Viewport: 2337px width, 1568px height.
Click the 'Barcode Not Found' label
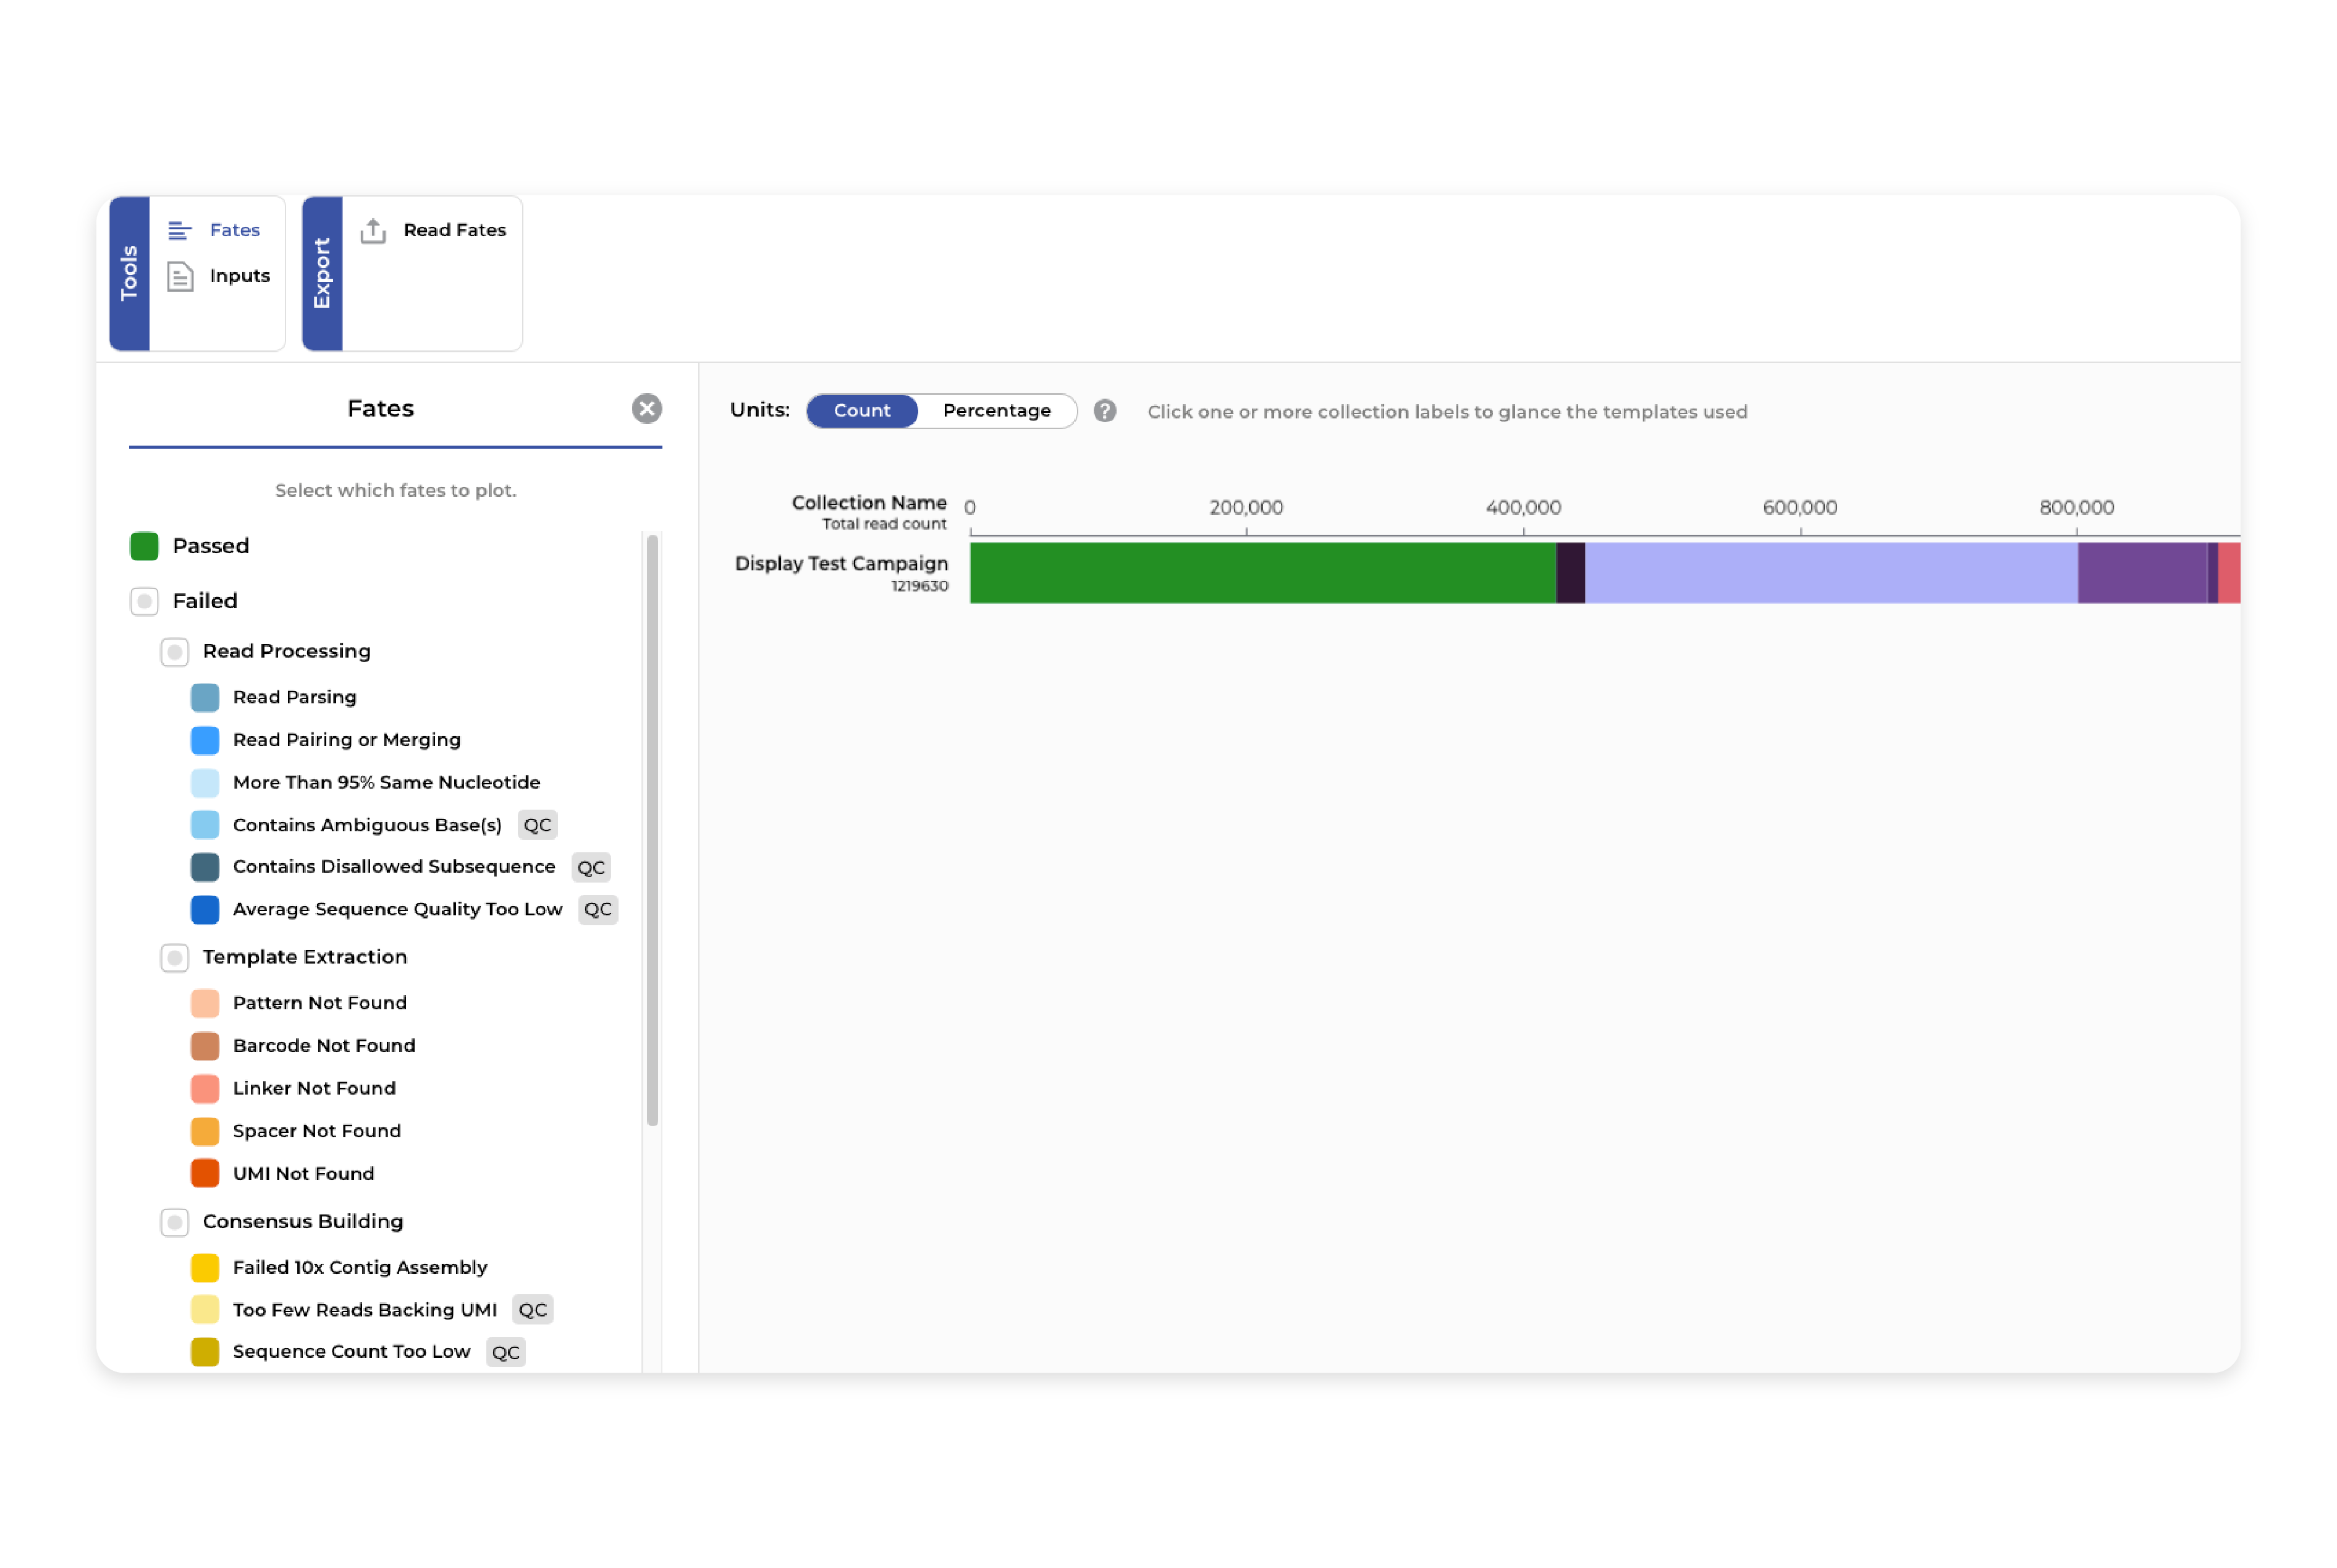coord(324,1046)
